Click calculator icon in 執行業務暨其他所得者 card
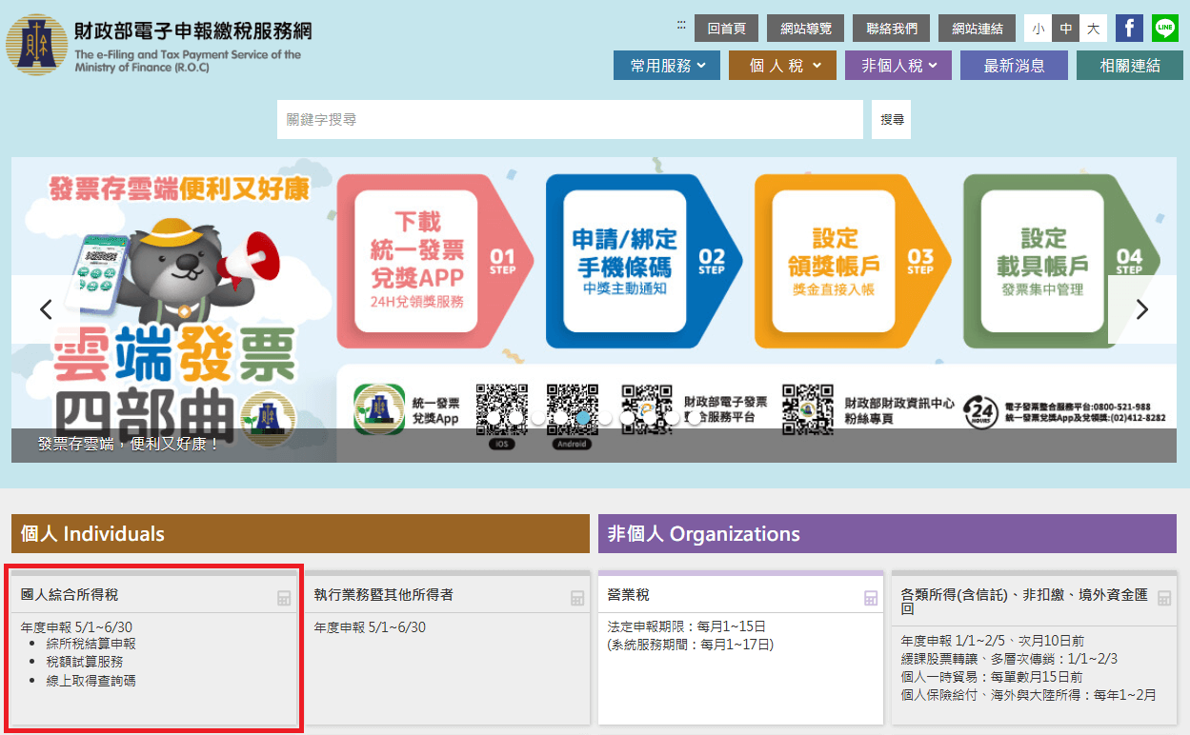Viewport: 1190px width, 735px height. pyautogui.click(x=577, y=598)
